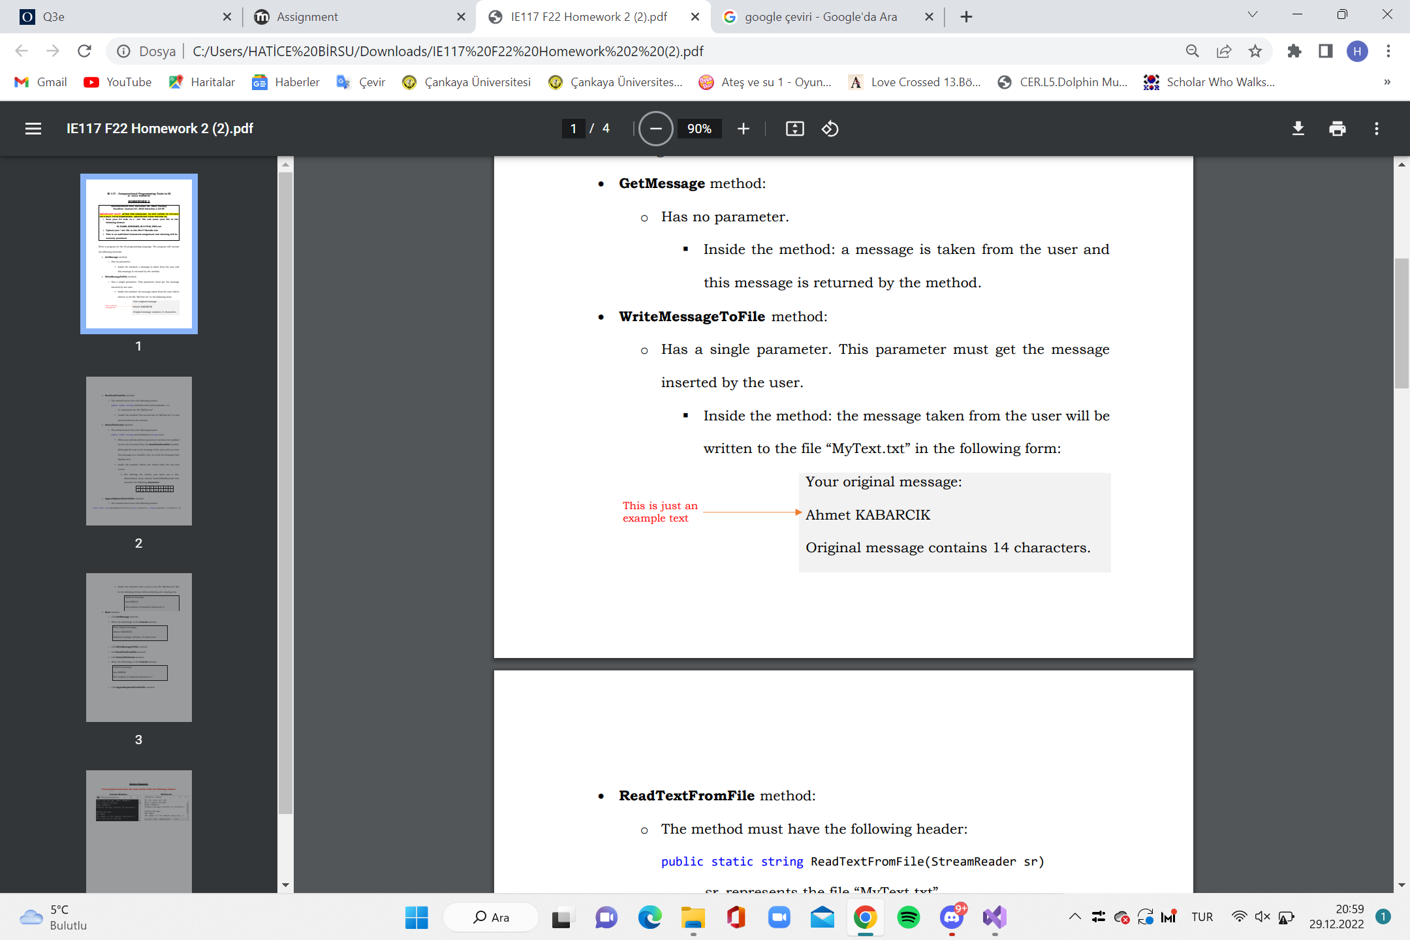The image size is (1410, 940).
Task: Open the Çankaya Üniversitesi bookmark
Action: coord(467,82)
